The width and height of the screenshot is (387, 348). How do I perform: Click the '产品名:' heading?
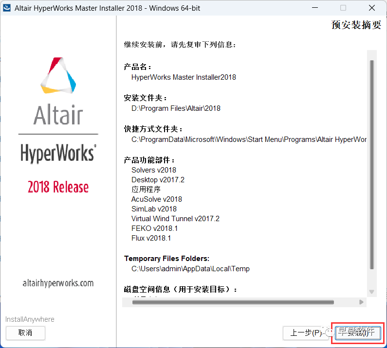(137, 67)
